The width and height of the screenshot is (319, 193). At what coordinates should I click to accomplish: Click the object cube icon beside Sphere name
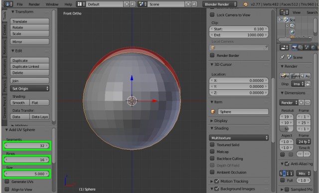pos(213,112)
